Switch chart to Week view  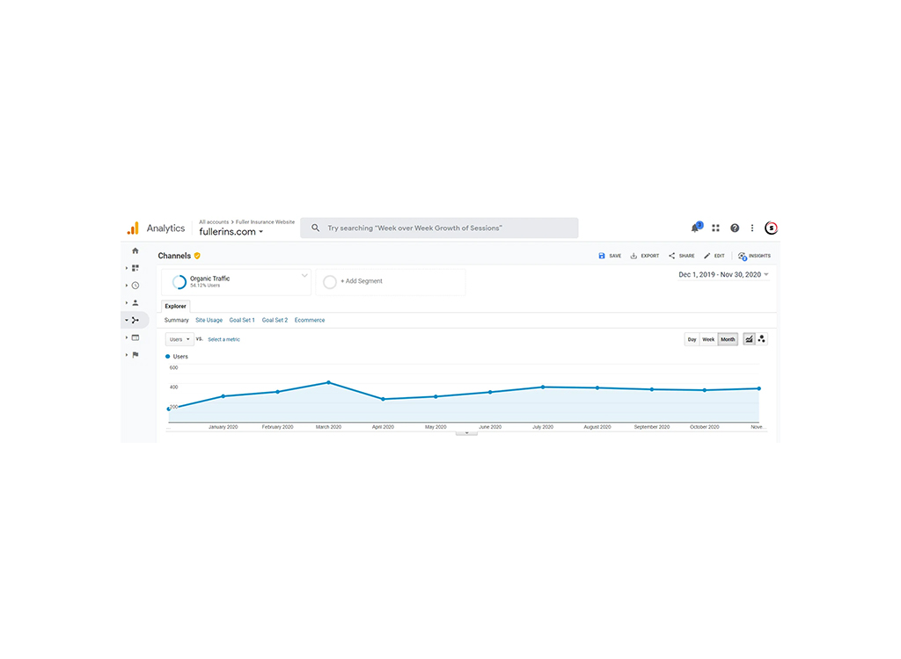click(x=709, y=338)
